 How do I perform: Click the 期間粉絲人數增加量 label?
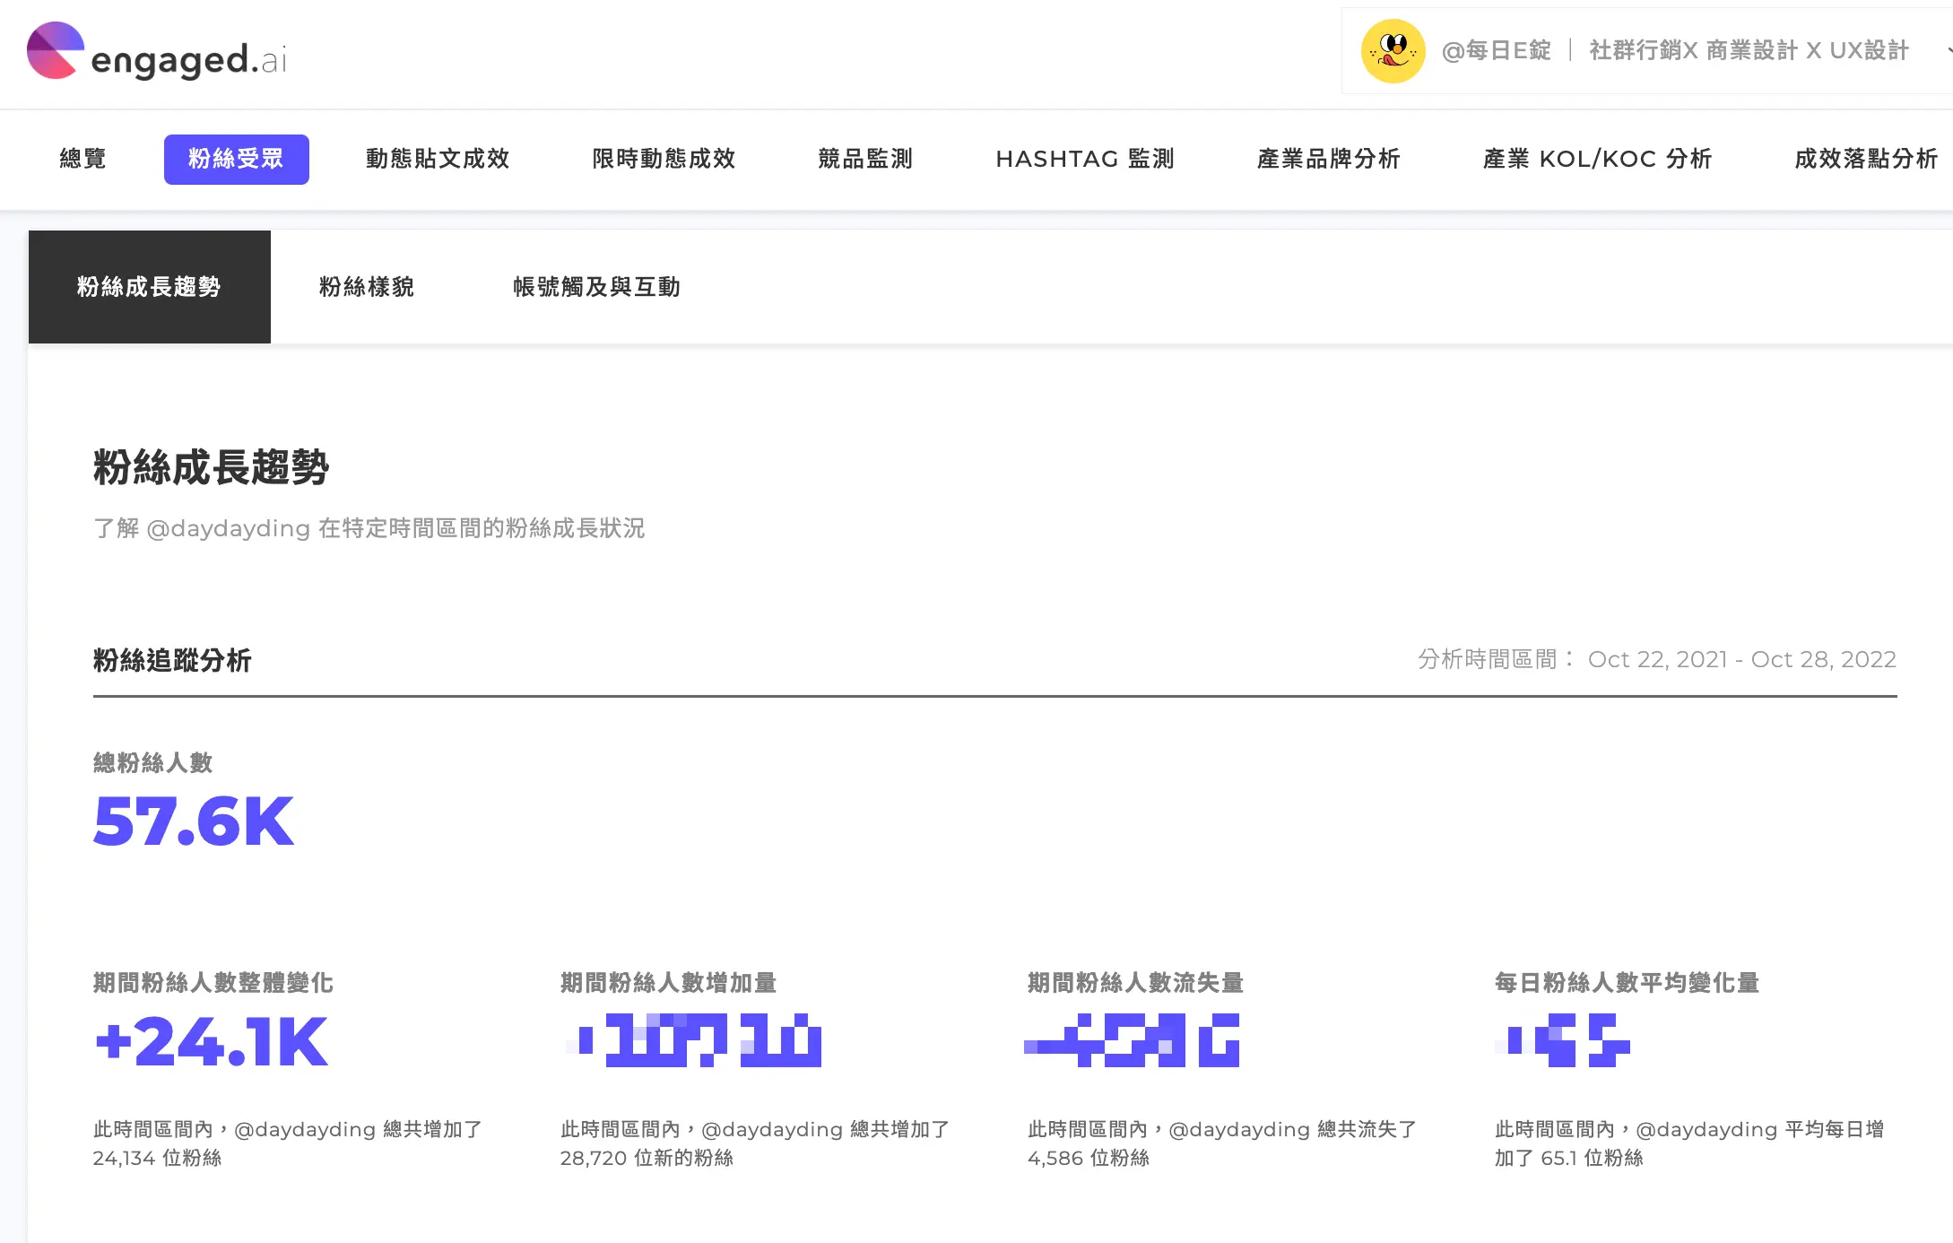(x=669, y=983)
